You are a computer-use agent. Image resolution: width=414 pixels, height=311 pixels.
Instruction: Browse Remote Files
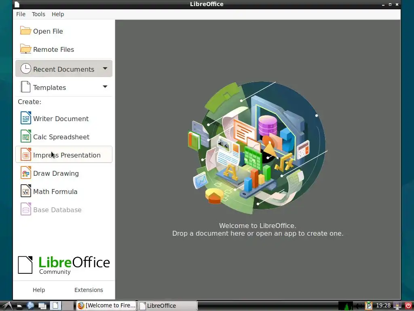[63, 49]
